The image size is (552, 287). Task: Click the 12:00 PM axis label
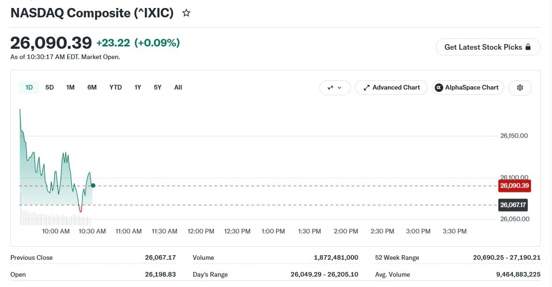click(201, 231)
